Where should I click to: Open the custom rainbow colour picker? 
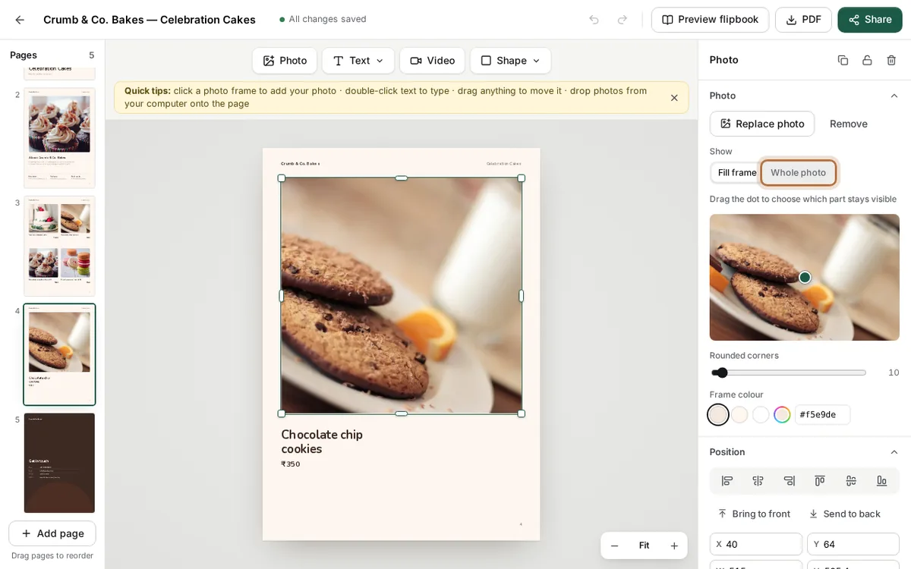tap(782, 414)
